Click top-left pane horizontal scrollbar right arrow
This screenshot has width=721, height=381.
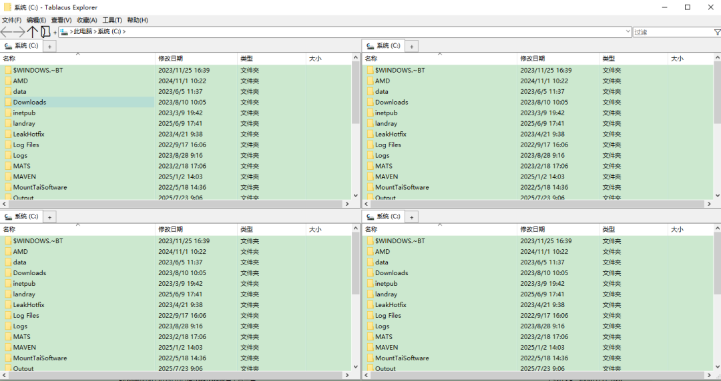pyautogui.click(x=348, y=204)
